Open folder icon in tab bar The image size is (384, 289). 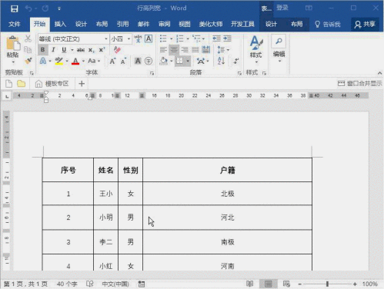[x=22, y=84]
